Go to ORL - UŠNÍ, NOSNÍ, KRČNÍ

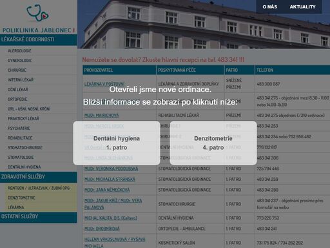tap(29, 109)
